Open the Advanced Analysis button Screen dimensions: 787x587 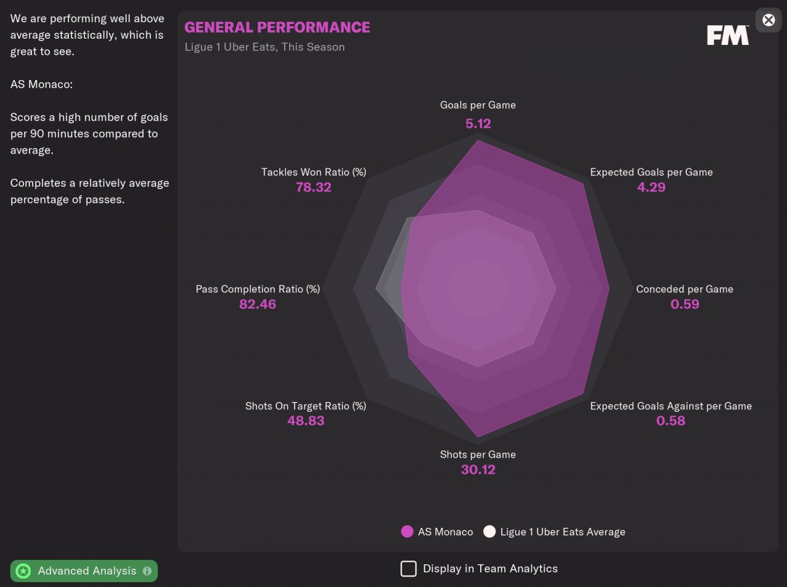pos(87,571)
